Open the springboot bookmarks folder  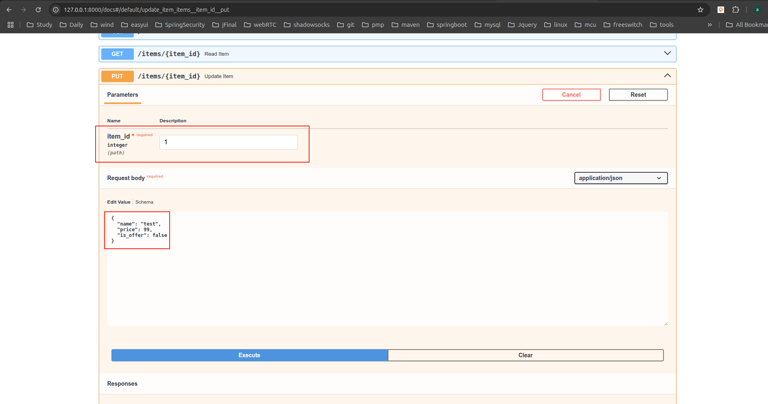tap(447, 25)
